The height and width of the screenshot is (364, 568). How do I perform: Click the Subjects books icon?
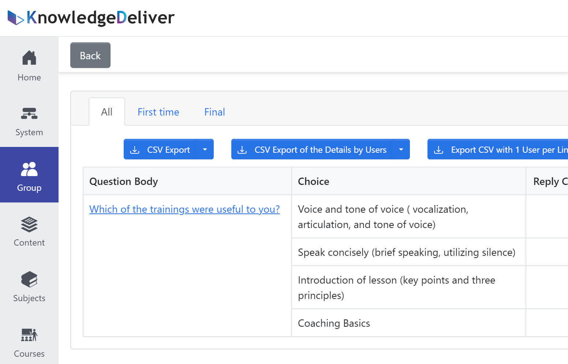click(x=29, y=280)
